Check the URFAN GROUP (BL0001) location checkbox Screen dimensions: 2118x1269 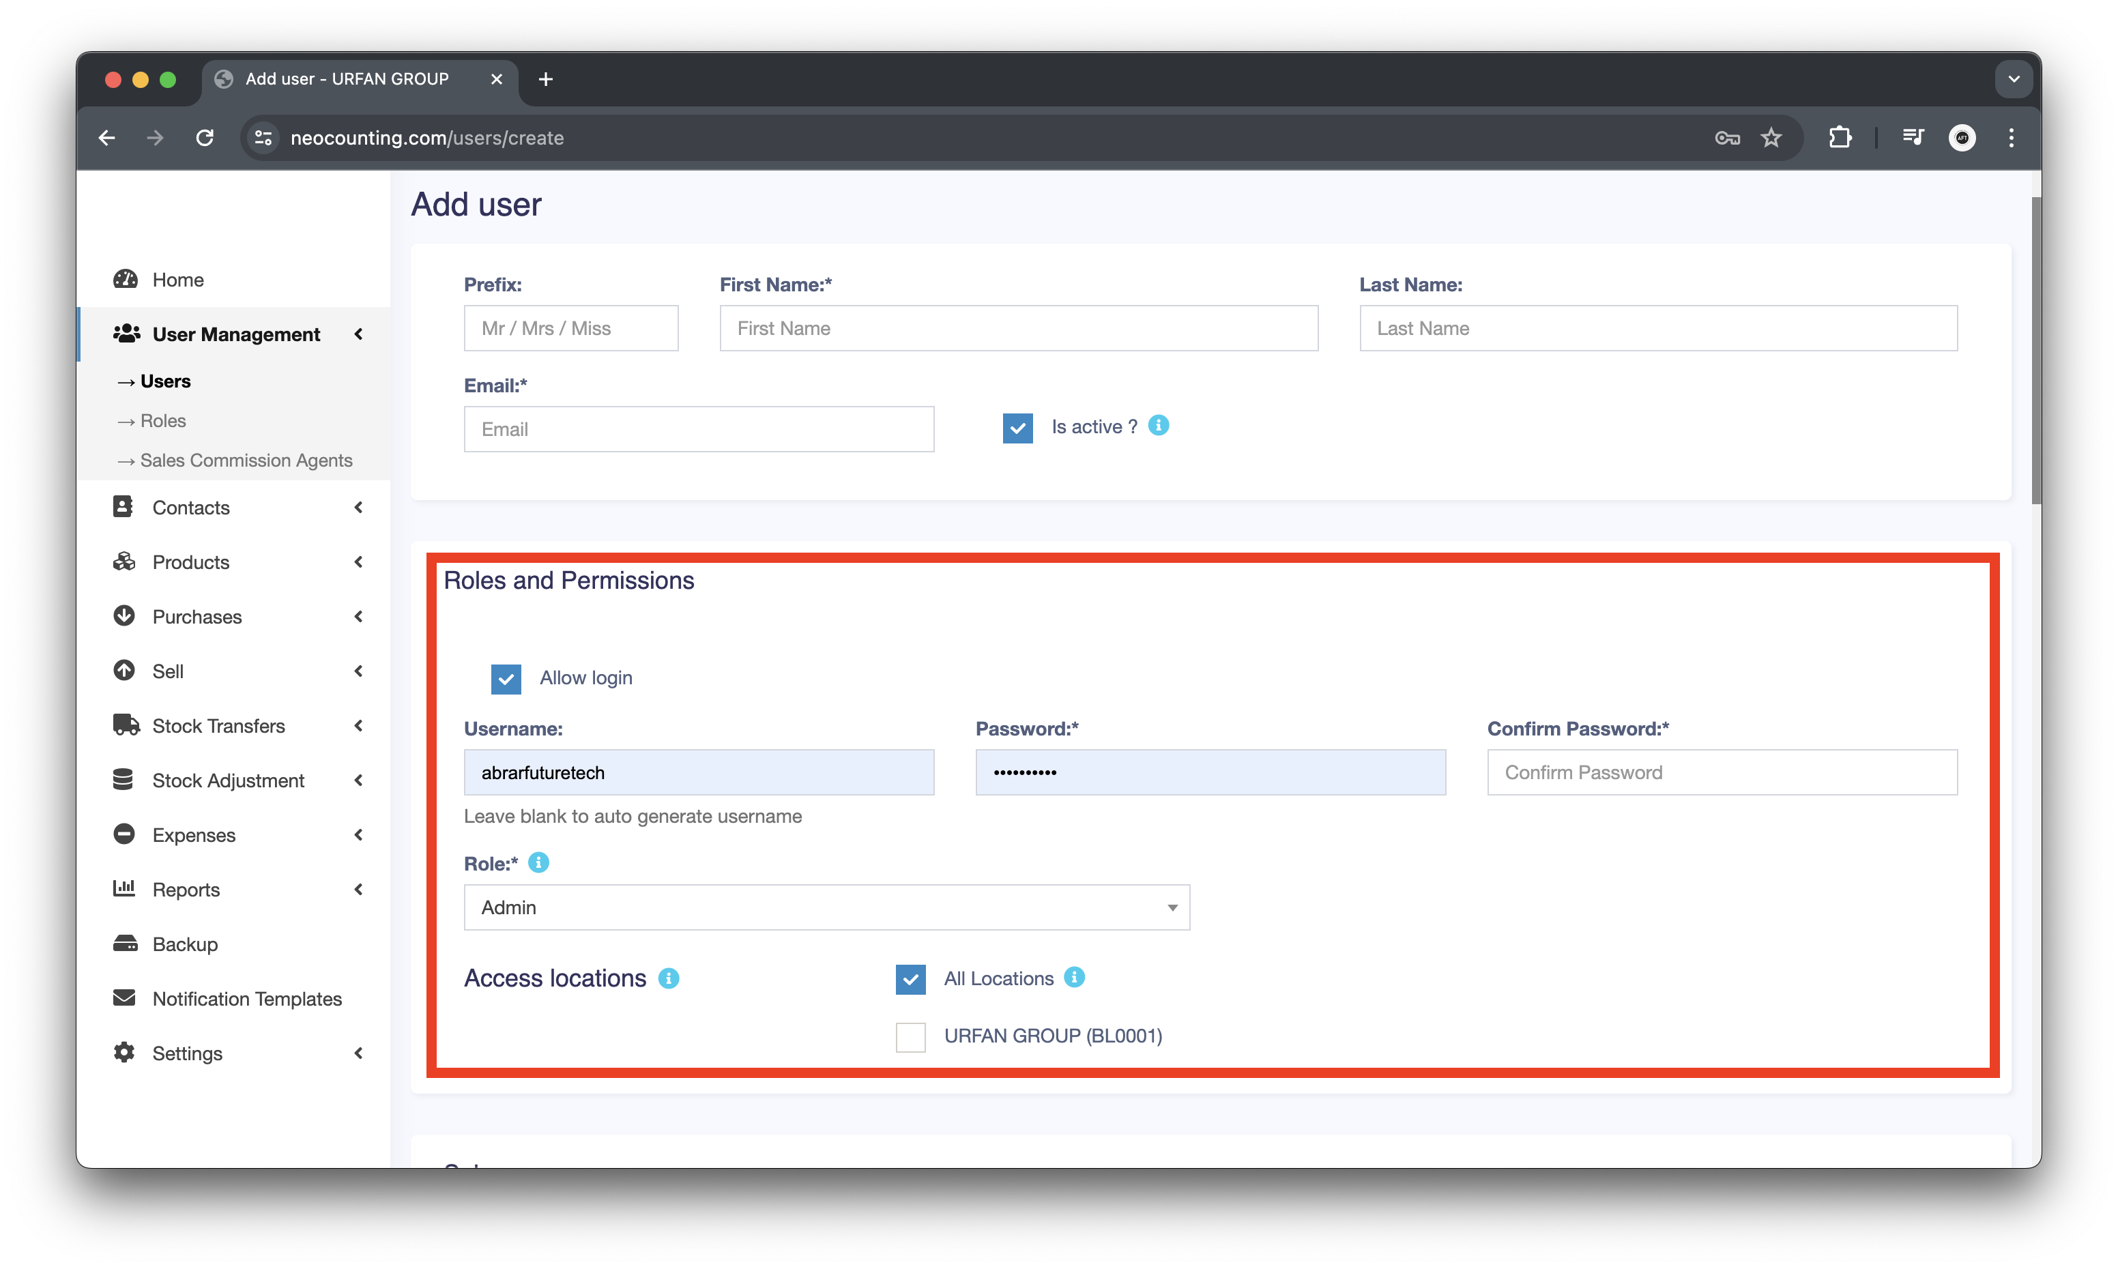[911, 1037]
